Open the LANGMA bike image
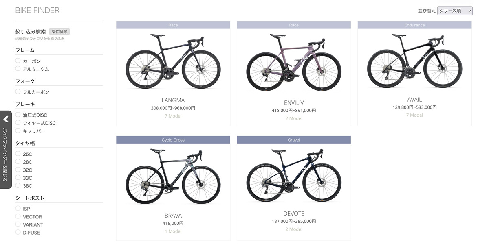 pos(173,62)
